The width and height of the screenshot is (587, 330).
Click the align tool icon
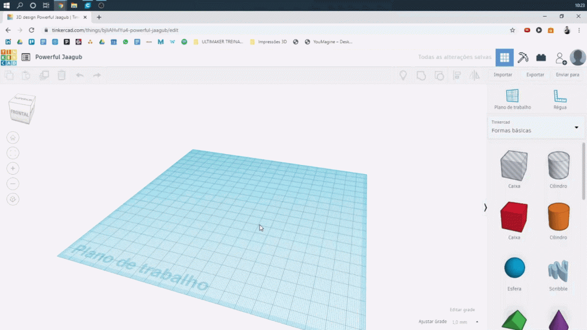click(457, 75)
